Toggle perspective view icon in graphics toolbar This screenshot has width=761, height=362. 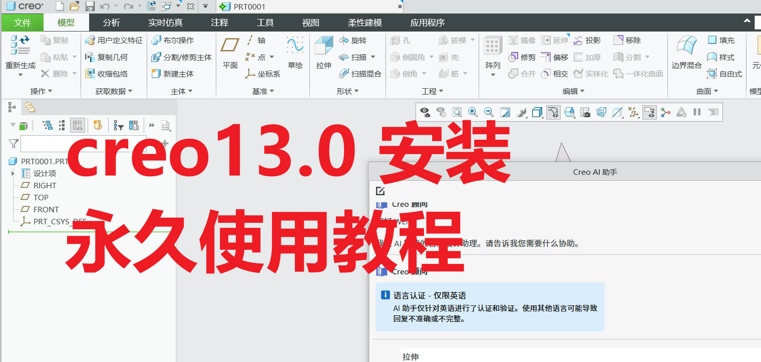(x=601, y=112)
